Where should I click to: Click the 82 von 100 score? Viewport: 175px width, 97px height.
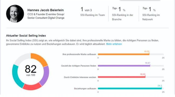pos(31,71)
